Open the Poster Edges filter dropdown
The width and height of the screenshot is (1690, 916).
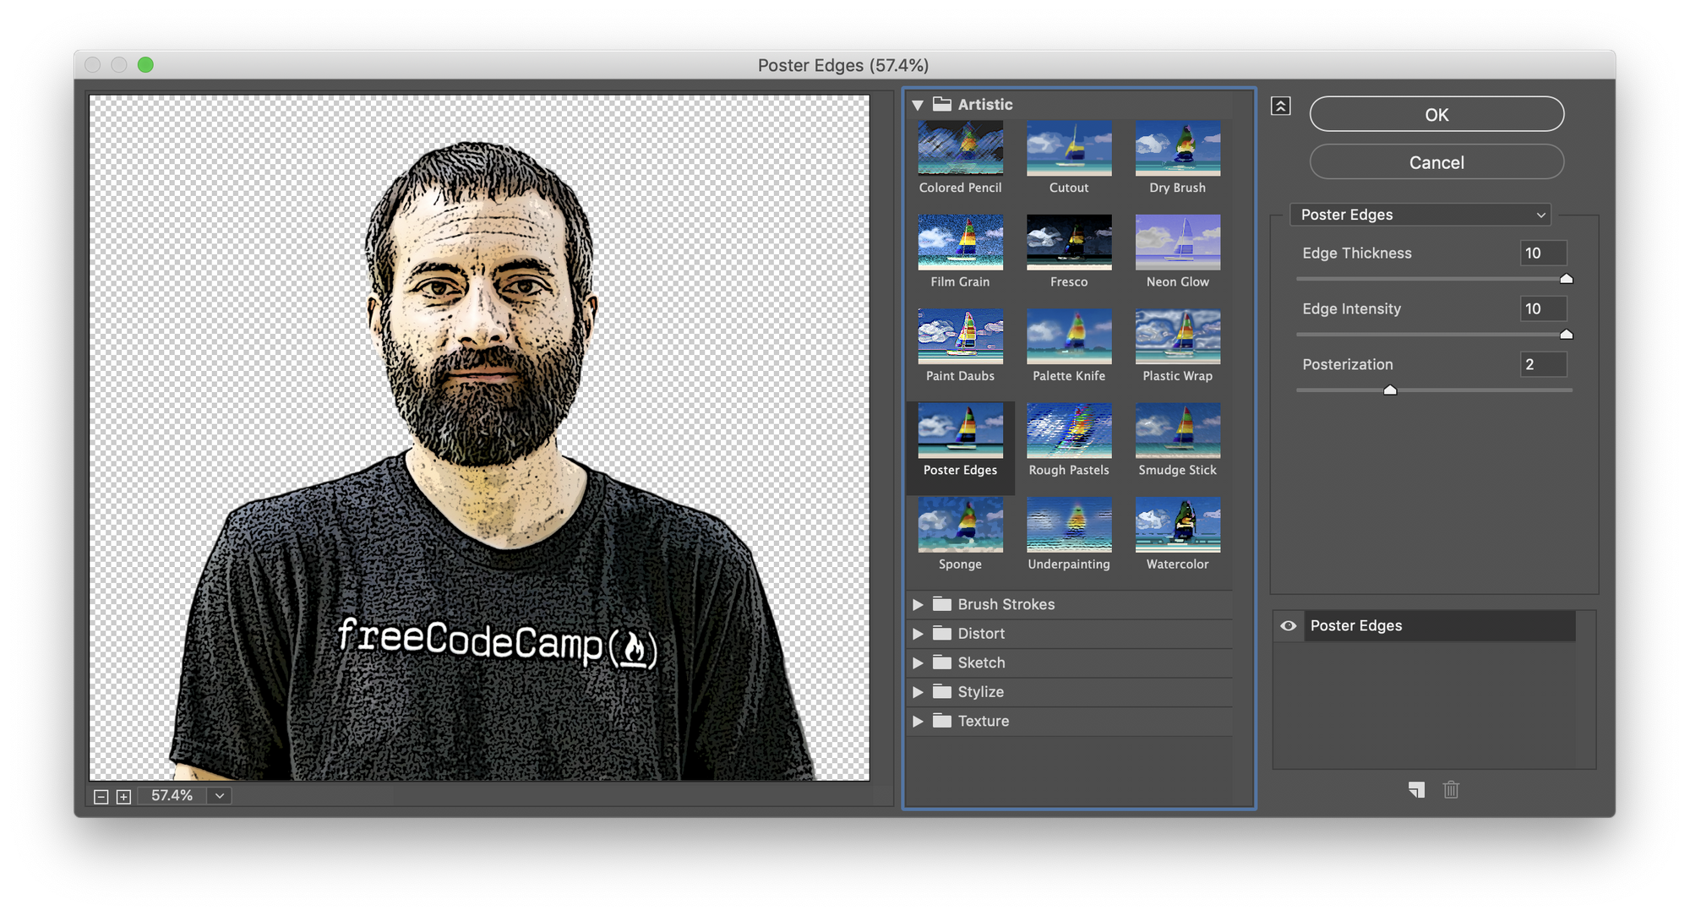point(1421,215)
